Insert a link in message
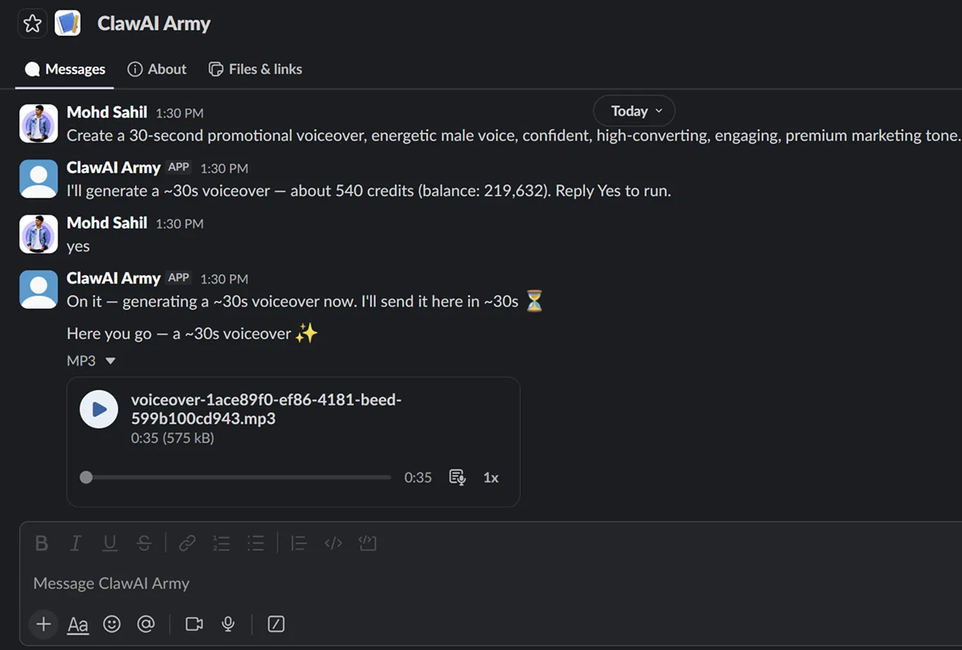This screenshot has height=650, width=962. (x=187, y=543)
